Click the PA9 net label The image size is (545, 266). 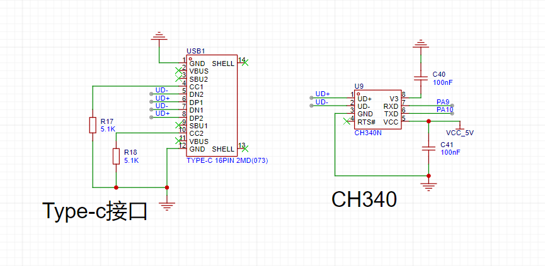pos(442,102)
